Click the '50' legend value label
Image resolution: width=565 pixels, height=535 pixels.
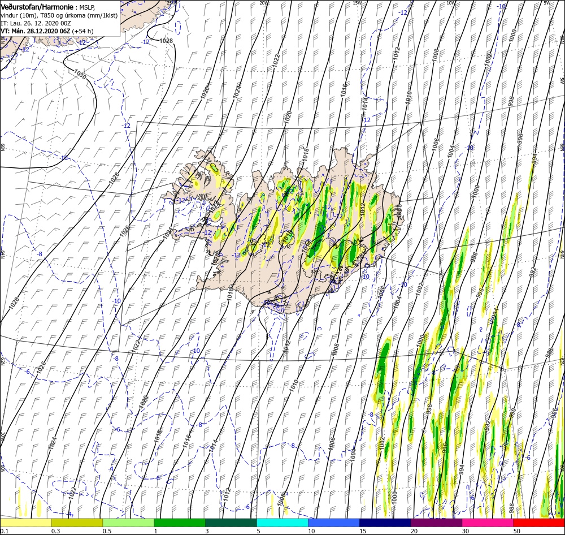coord(517,531)
